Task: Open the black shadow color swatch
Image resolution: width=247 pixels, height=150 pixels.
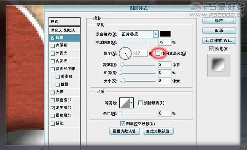Action: pos(165,34)
